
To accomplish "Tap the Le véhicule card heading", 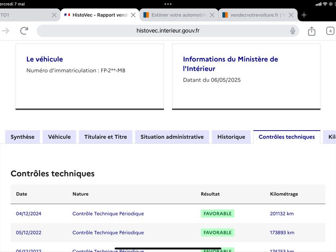I will click(x=45, y=59).
